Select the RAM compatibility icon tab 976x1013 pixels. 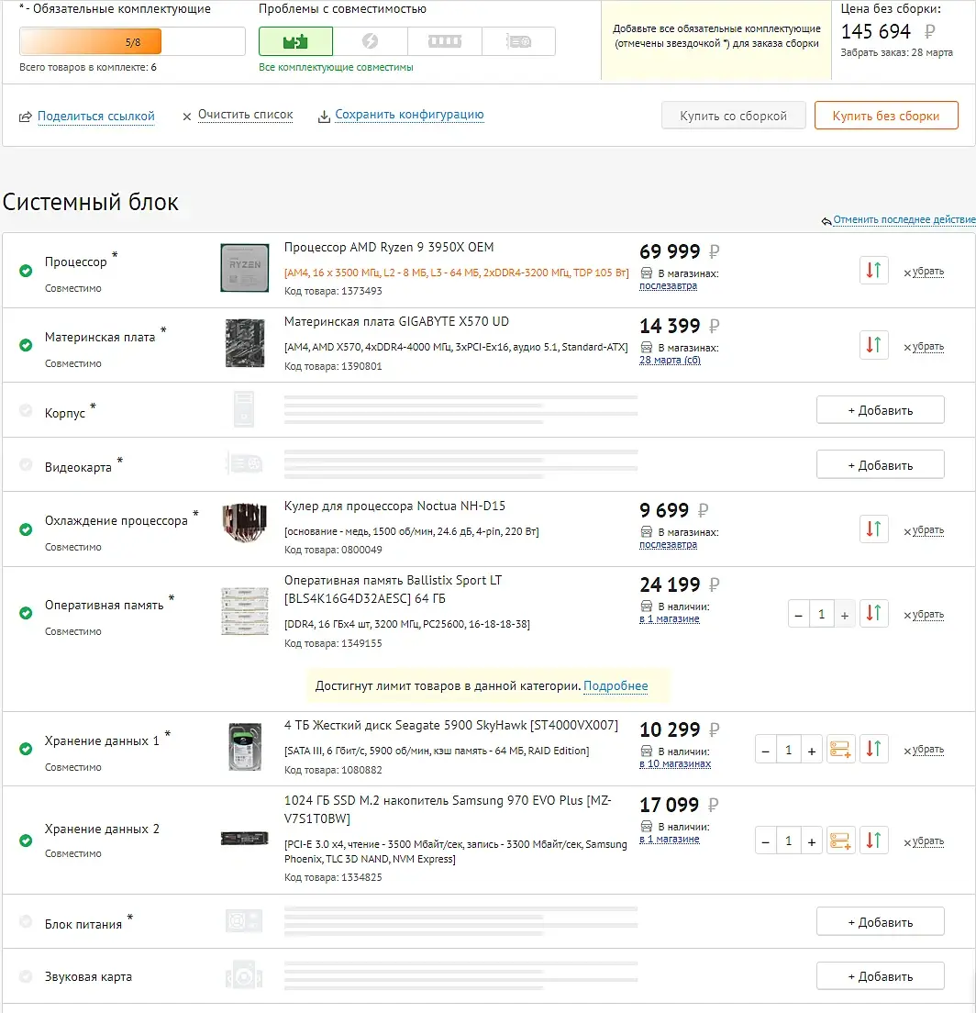[x=444, y=41]
